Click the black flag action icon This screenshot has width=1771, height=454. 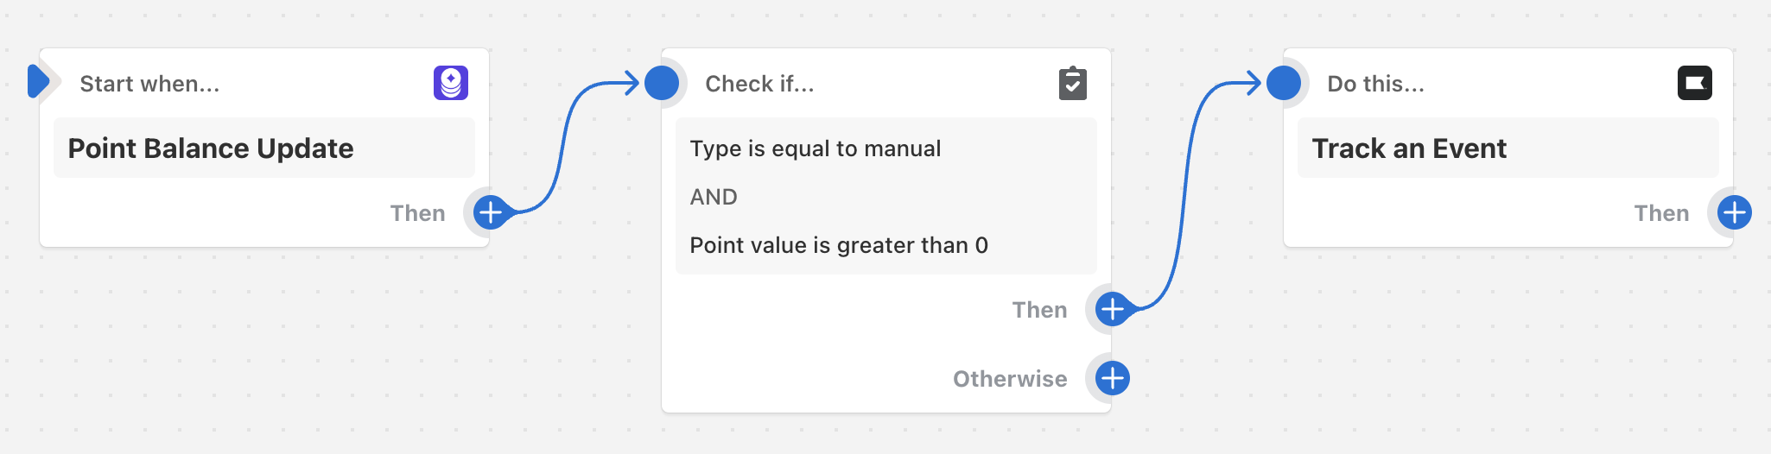pyautogui.click(x=1694, y=83)
